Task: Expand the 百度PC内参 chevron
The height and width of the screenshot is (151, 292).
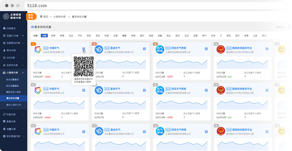Action: pyautogui.click(x=23, y=36)
